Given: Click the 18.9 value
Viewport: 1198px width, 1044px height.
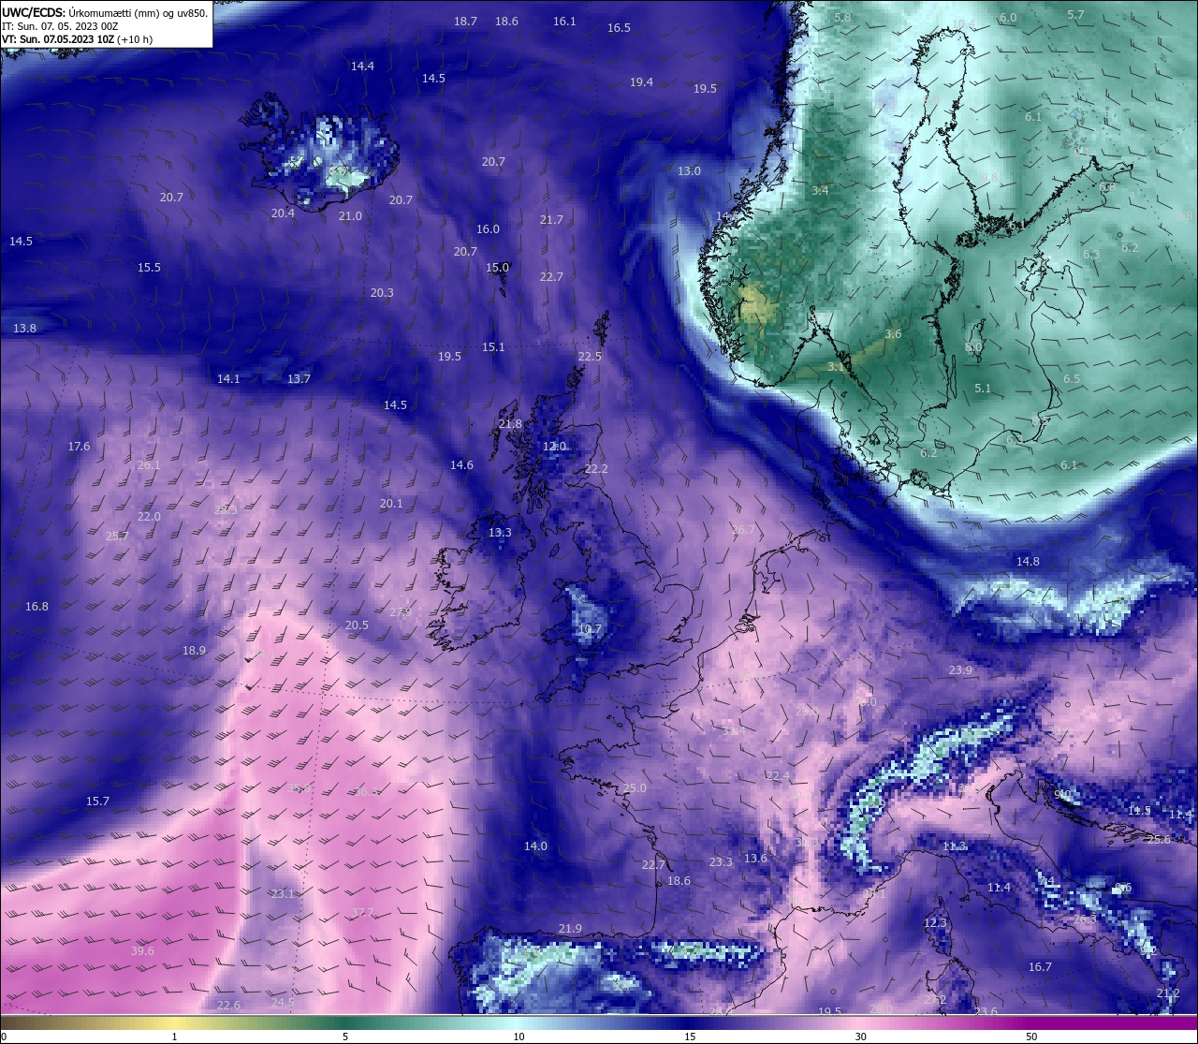Looking at the screenshot, I should 194,651.
